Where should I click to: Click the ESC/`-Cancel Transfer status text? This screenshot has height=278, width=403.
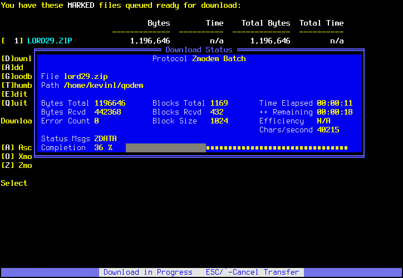[253, 272]
